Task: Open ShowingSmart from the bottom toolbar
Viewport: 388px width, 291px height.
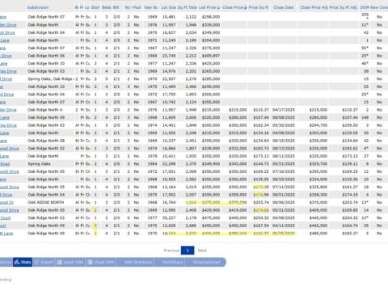Action: click(206, 262)
